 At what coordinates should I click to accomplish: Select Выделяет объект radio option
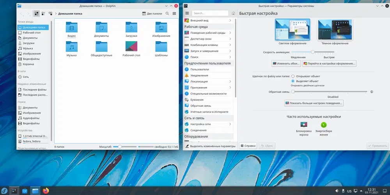tap(305, 81)
